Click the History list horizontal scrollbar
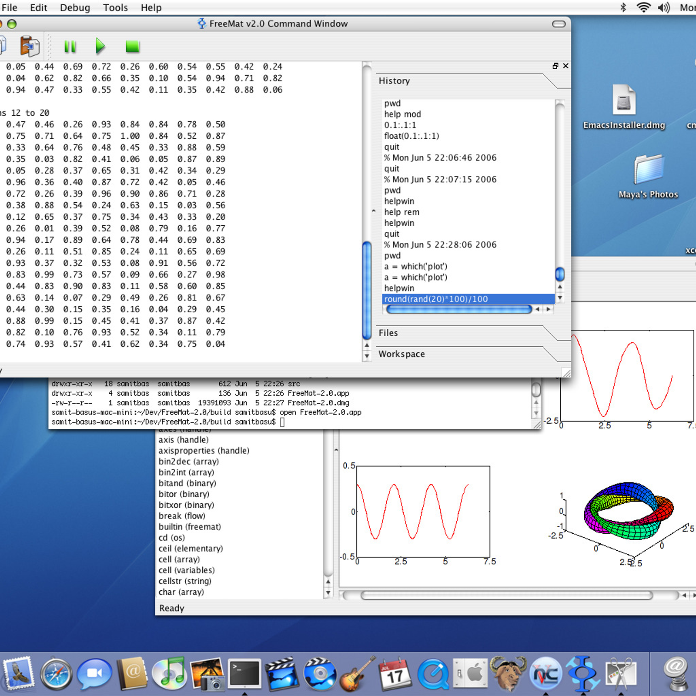The width and height of the screenshot is (696, 696). pyautogui.click(x=459, y=309)
